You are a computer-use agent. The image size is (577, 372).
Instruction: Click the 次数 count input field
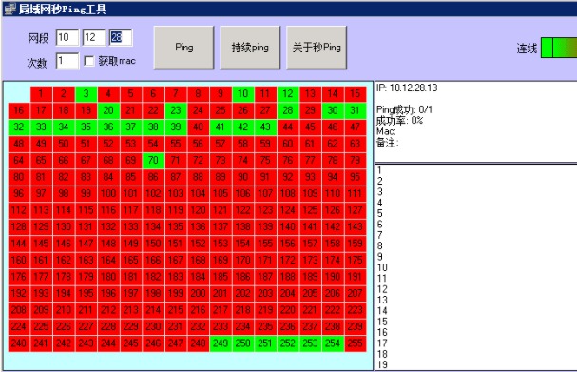click(x=67, y=61)
